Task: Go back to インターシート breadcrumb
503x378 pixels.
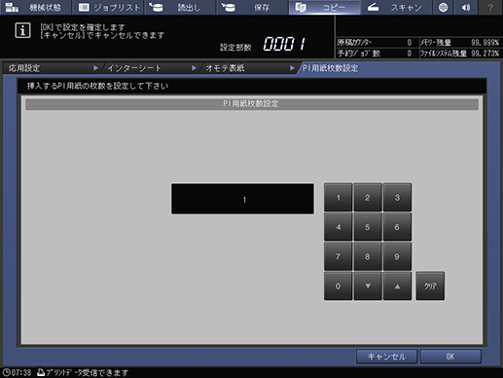Action: point(150,68)
